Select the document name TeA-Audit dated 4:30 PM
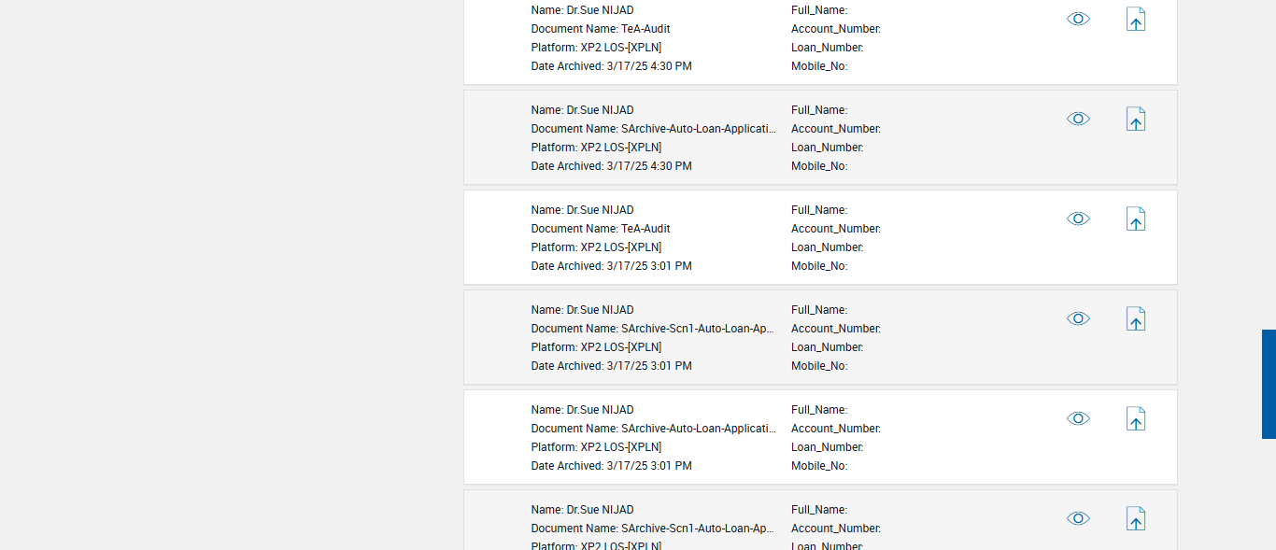Viewport: 1276px width, 550px height. [645, 29]
